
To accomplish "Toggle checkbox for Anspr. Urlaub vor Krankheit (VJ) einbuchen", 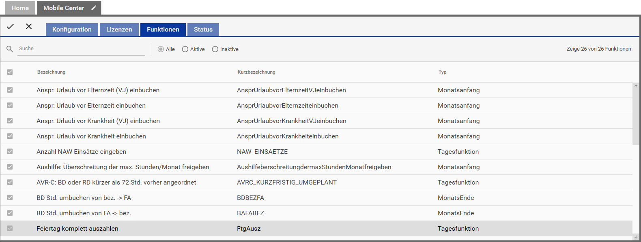I will coord(10,121).
